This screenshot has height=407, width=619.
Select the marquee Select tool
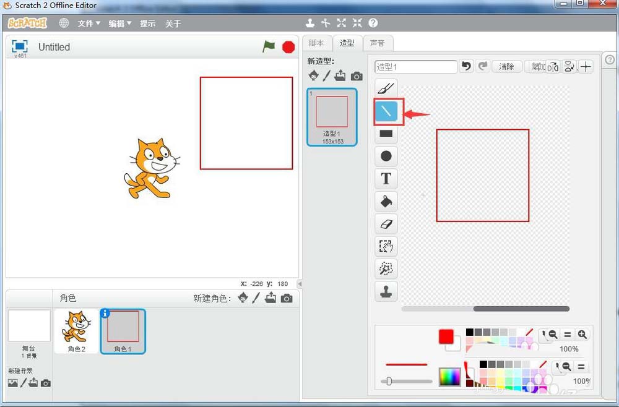tap(386, 246)
